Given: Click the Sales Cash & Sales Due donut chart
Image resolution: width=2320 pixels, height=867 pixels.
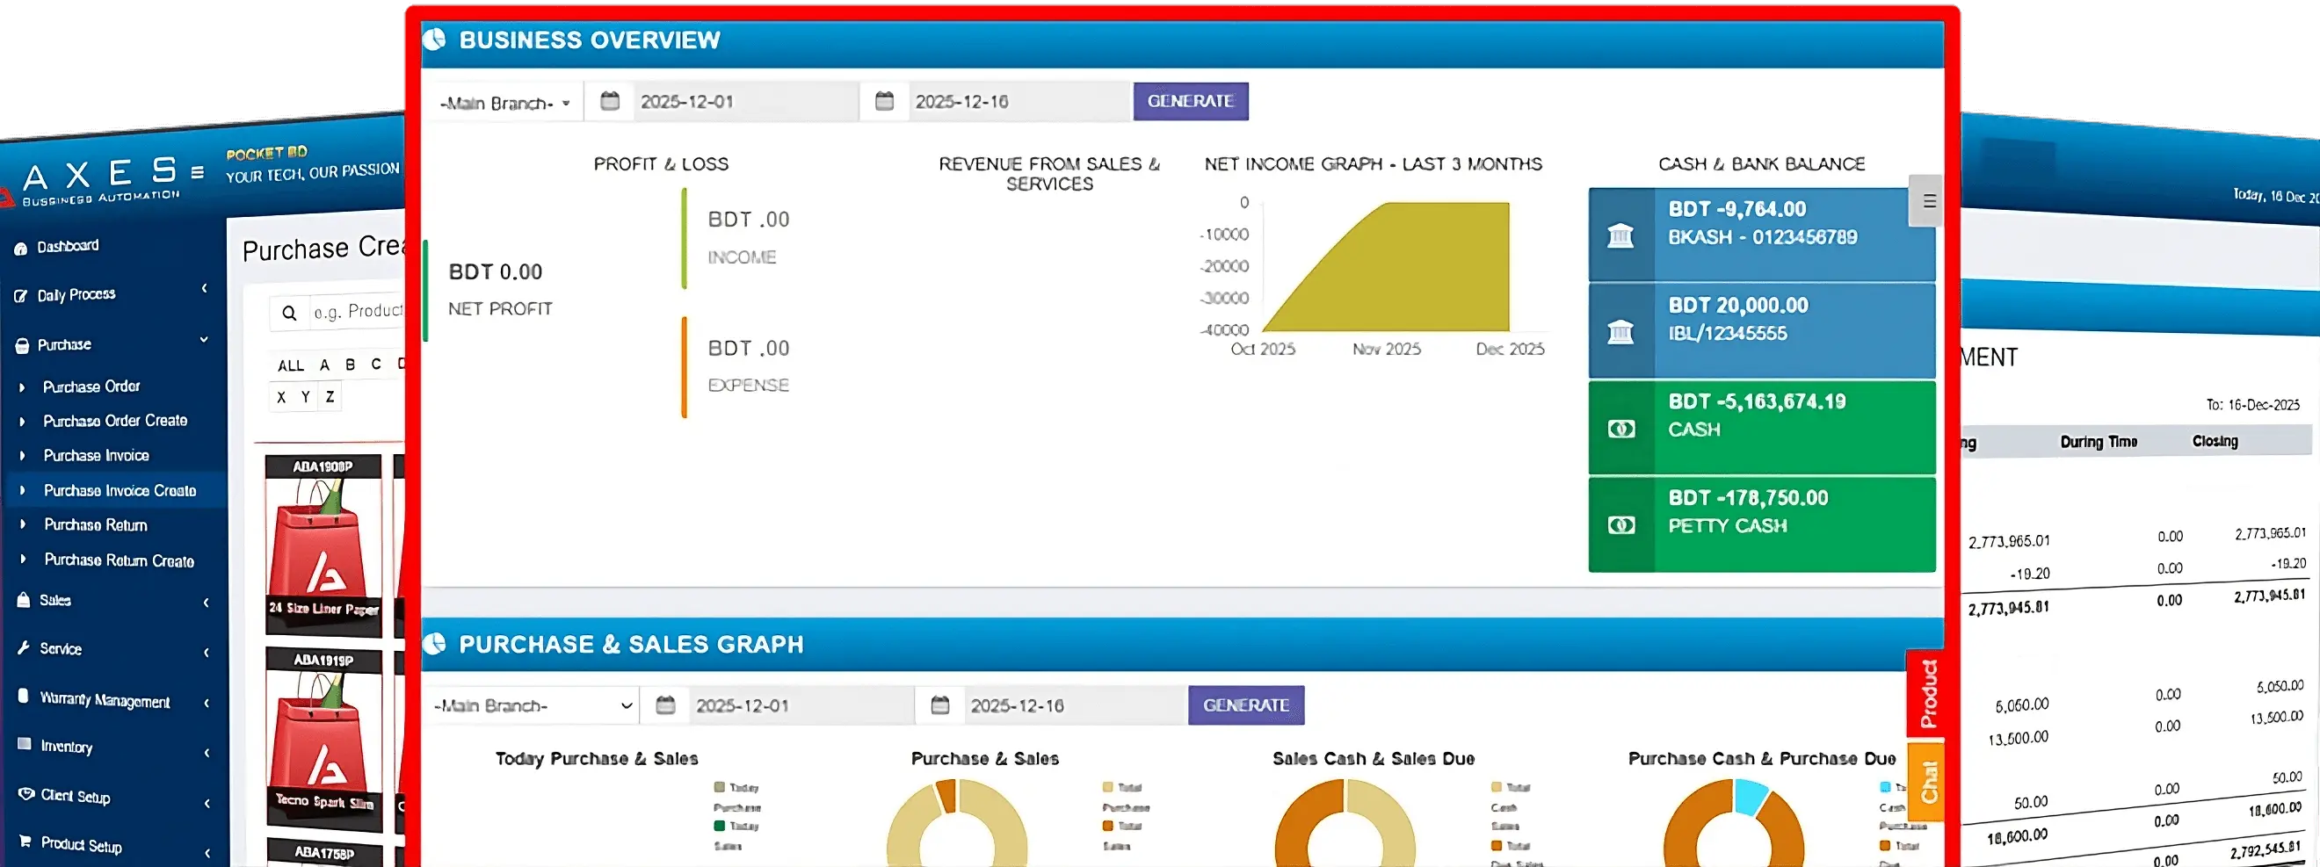Looking at the screenshot, I should (1345, 823).
